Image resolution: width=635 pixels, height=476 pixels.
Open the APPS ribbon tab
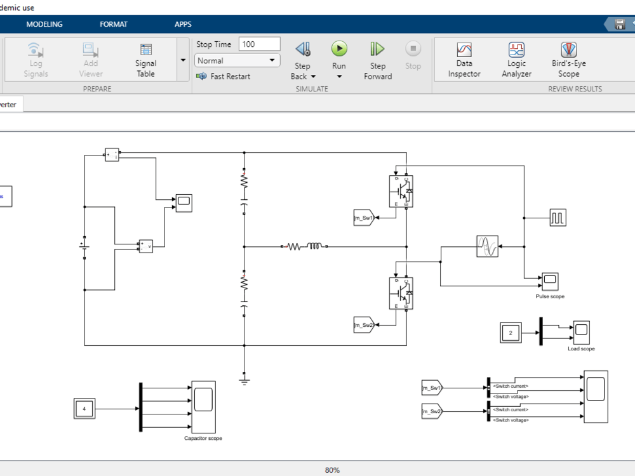pos(183,24)
